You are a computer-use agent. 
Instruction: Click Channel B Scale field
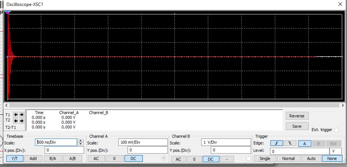(226, 142)
